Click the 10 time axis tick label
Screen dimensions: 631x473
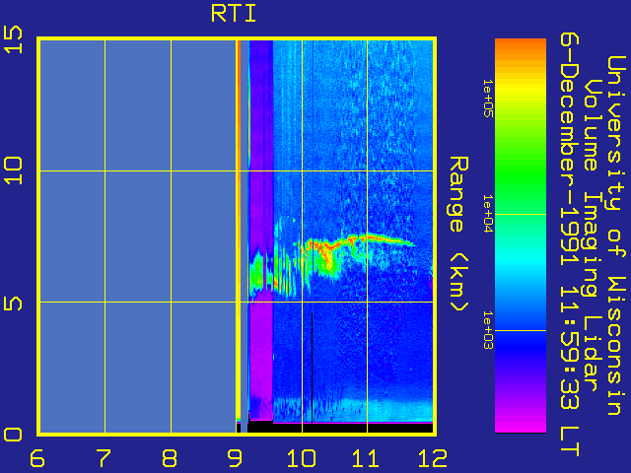point(301,458)
